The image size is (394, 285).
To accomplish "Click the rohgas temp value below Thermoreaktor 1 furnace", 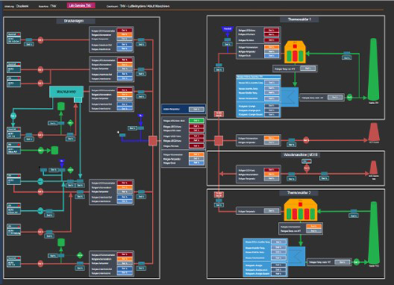I will pyautogui.click(x=308, y=68).
